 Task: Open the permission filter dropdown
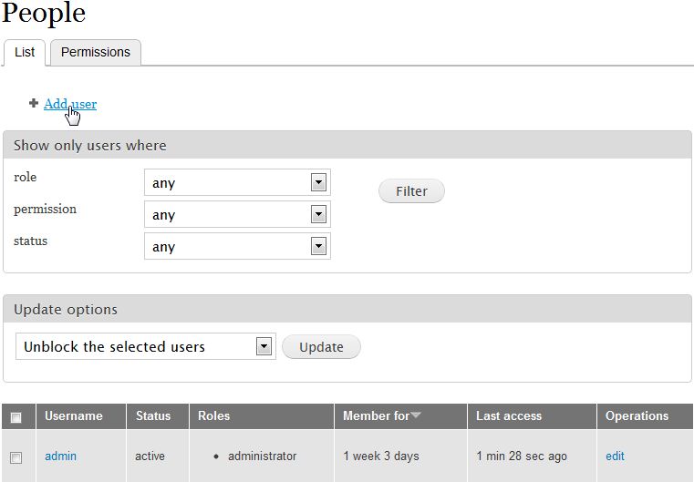237,214
